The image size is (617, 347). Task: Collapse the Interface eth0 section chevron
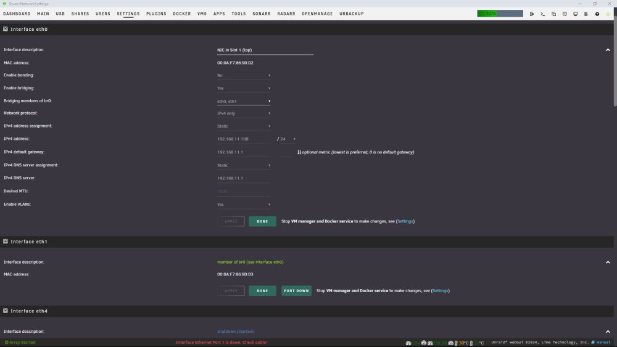point(608,50)
